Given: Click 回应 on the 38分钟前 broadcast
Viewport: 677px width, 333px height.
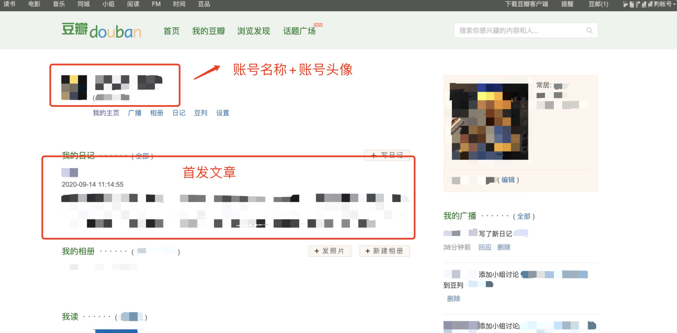Looking at the screenshot, I should pos(485,247).
